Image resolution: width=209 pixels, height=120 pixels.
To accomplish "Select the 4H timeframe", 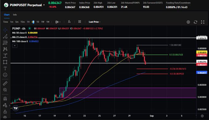I will click(33, 22).
